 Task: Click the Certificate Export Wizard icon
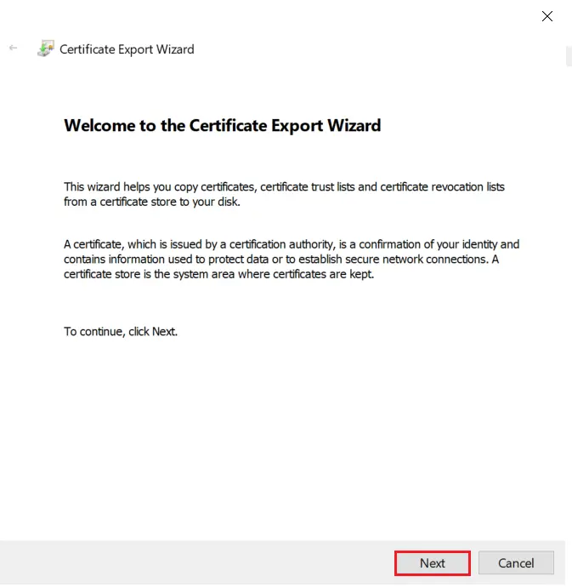pyautogui.click(x=46, y=49)
